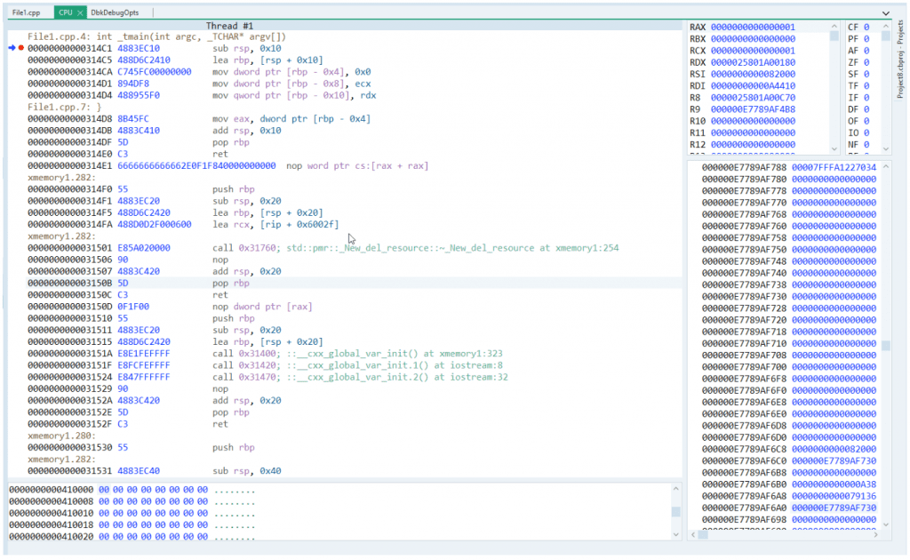
Task: Click the stack pane vertical scrollbar thumb
Action: tap(886, 346)
